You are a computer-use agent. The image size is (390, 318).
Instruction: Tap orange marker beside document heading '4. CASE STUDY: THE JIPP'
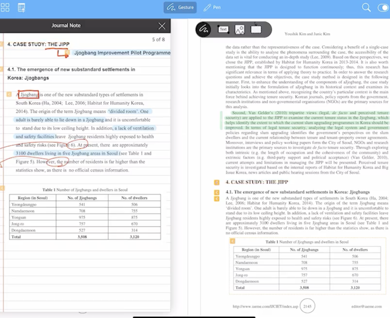tap(217, 182)
